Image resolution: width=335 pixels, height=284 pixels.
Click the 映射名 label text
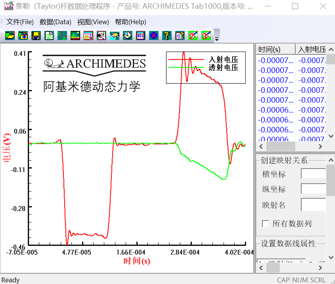pyautogui.click(x=274, y=205)
